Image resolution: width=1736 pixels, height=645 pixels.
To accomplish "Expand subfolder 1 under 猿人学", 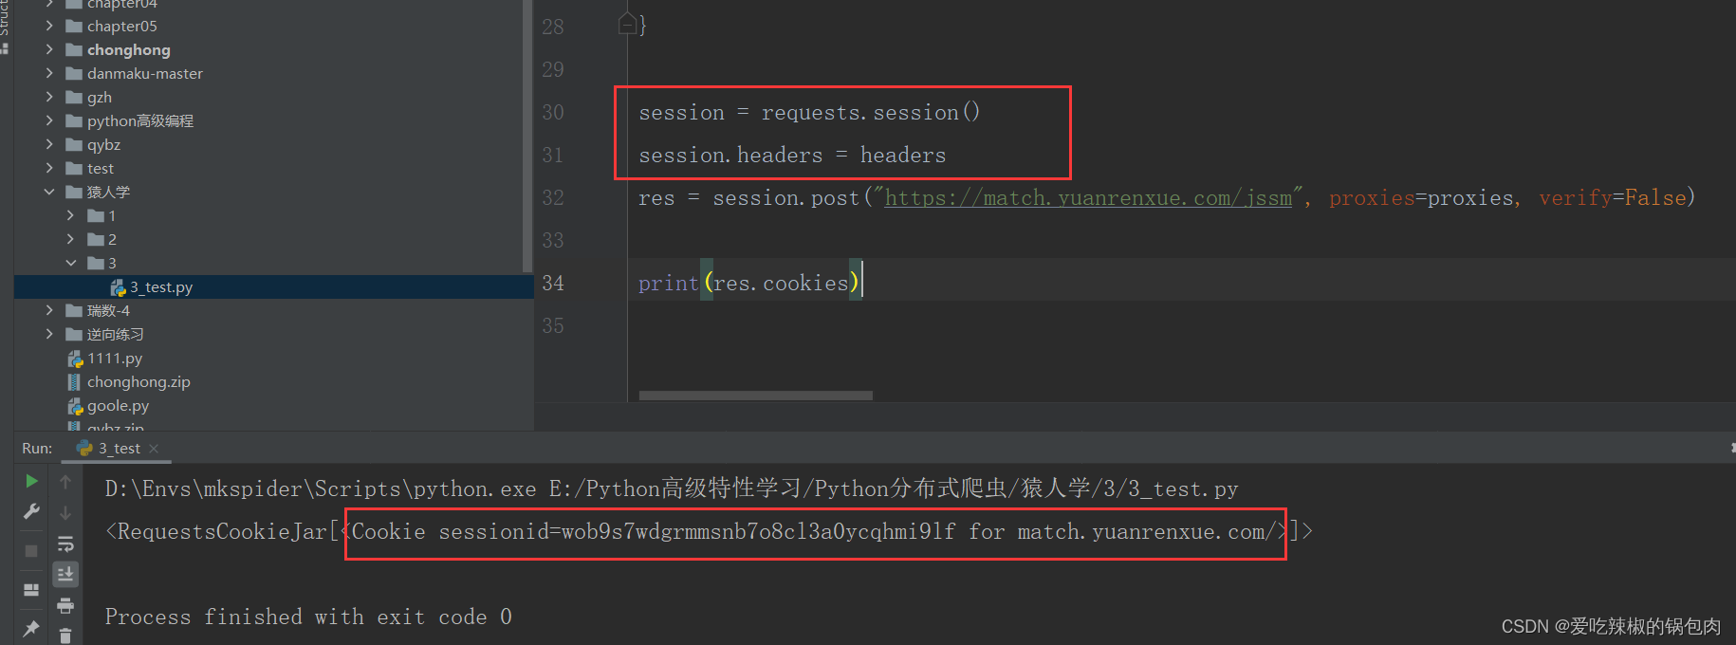I will (x=71, y=216).
